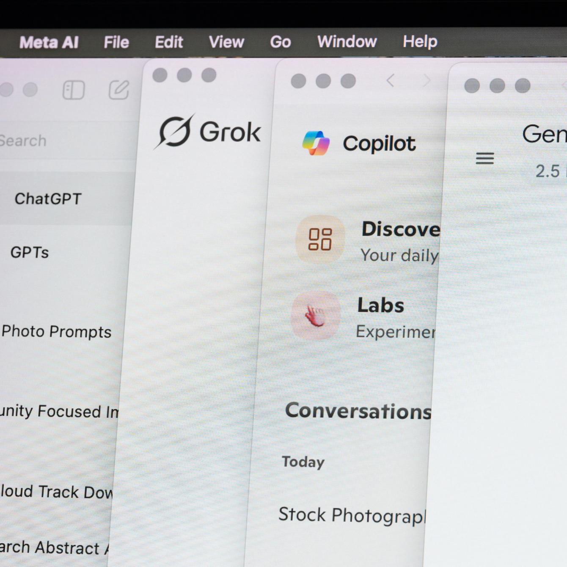This screenshot has height=567, width=567.
Task: Go forward with Copilot forward chevron
Action: pos(427,80)
